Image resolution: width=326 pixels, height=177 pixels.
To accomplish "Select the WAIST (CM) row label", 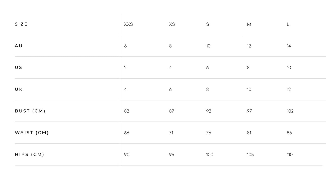I will (x=32, y=133).
